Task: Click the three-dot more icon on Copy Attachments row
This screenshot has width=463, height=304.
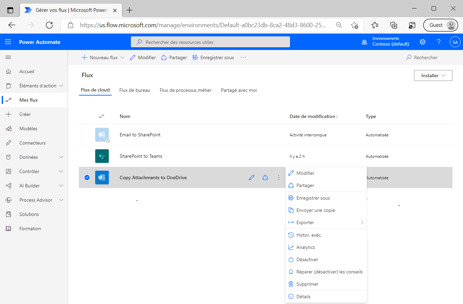Action: tap(279, 178)
